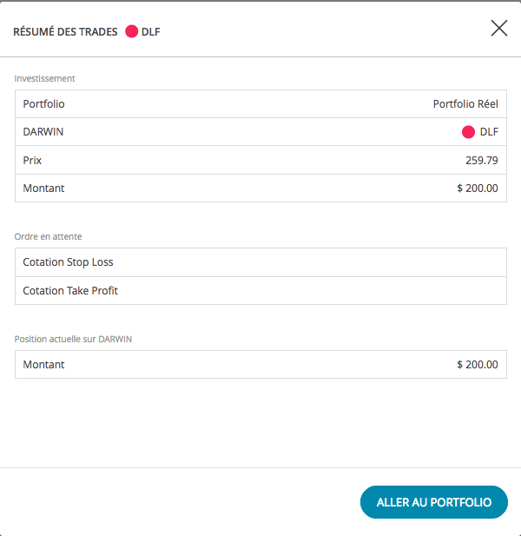The width and height of the screenshot is (521, 536).
Task: Click the red DLF dot in header
Action: pyautogui.click(x=131, y=31)
